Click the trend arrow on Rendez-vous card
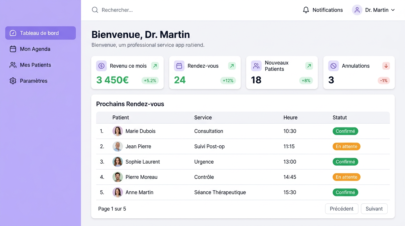The image size is (405, 226). click(x=232, y=66)
